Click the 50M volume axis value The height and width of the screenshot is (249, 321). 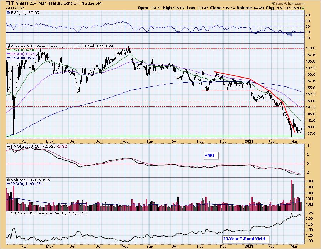click(x=309, y=181)
